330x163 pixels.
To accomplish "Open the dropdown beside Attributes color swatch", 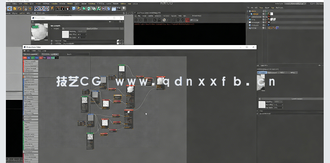I will click(279, 102).
